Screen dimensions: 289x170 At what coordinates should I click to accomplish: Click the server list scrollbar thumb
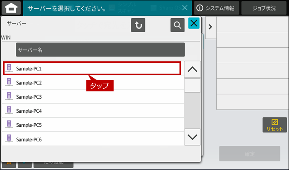[x=192, y=85]
